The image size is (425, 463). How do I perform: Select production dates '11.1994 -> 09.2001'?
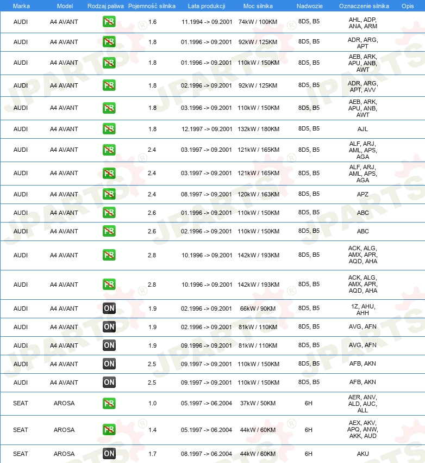(x=207, y=22)
